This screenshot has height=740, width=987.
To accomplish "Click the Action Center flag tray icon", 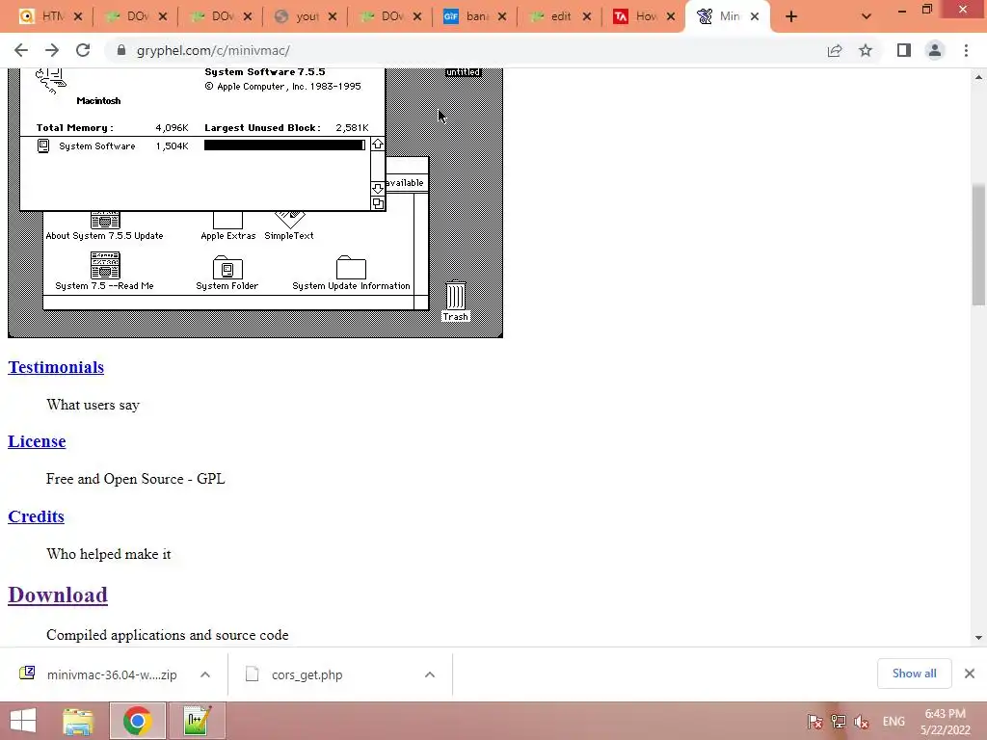I will (815, 722).
